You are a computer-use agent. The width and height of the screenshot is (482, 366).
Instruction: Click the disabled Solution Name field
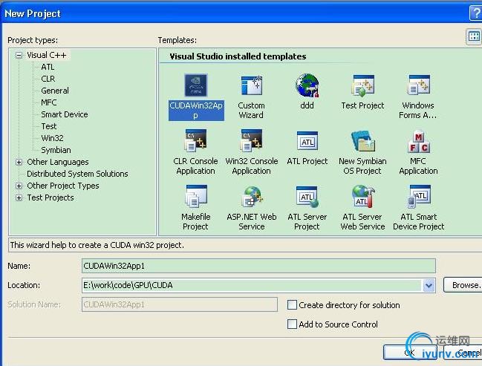[x=180, y=304]
